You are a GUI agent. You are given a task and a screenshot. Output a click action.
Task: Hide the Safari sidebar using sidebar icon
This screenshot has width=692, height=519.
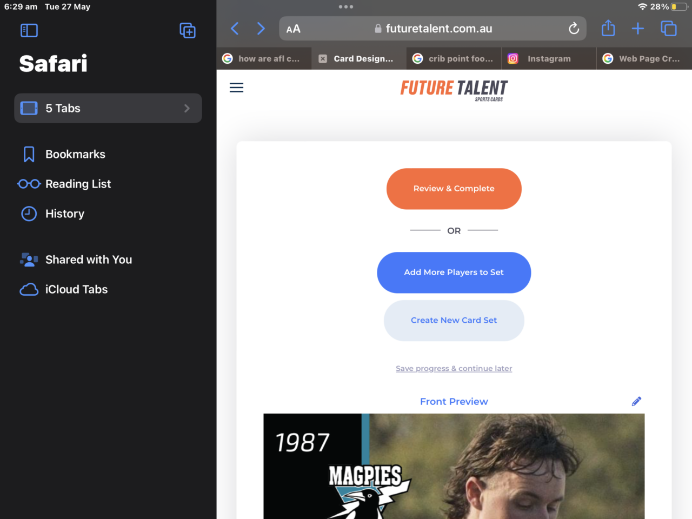tap(29, 30)
